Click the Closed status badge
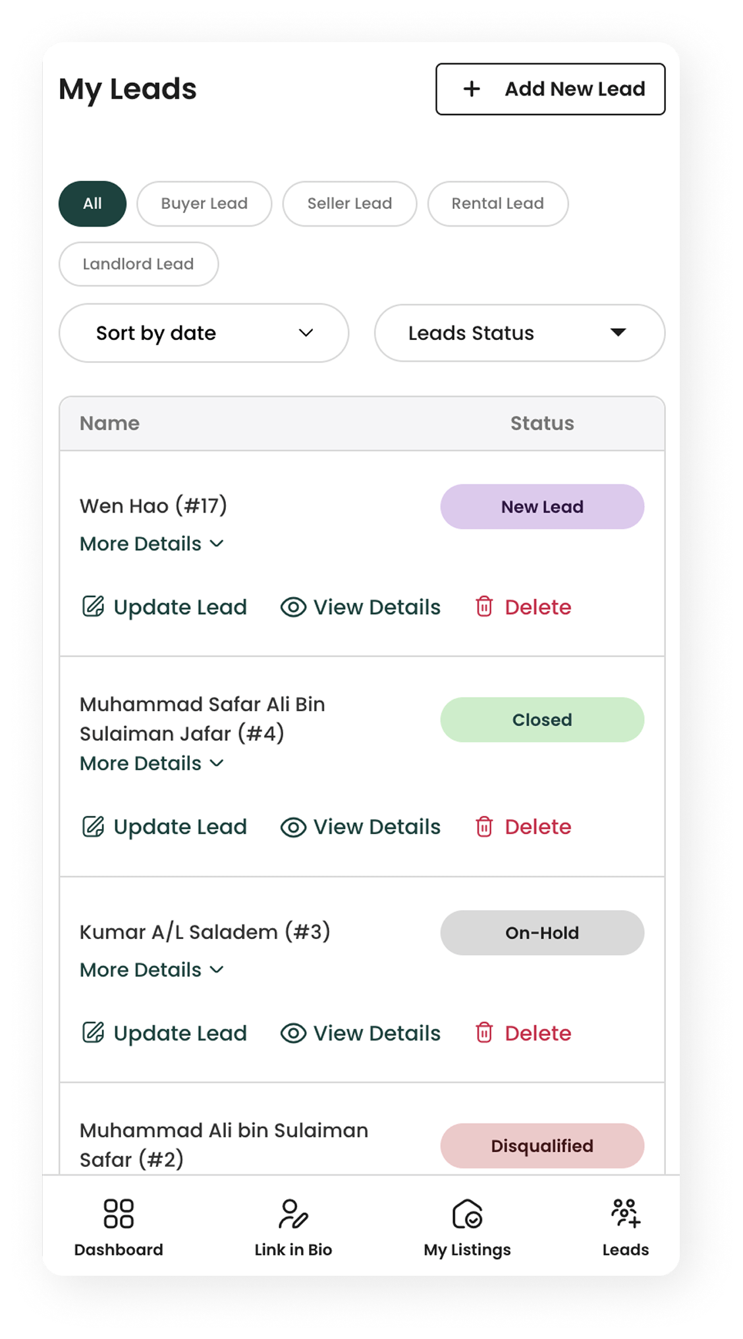Viewport: 743px width, 1339px height. (542, 720)
